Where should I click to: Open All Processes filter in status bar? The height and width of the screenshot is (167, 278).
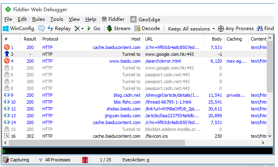tap(54, 160)
